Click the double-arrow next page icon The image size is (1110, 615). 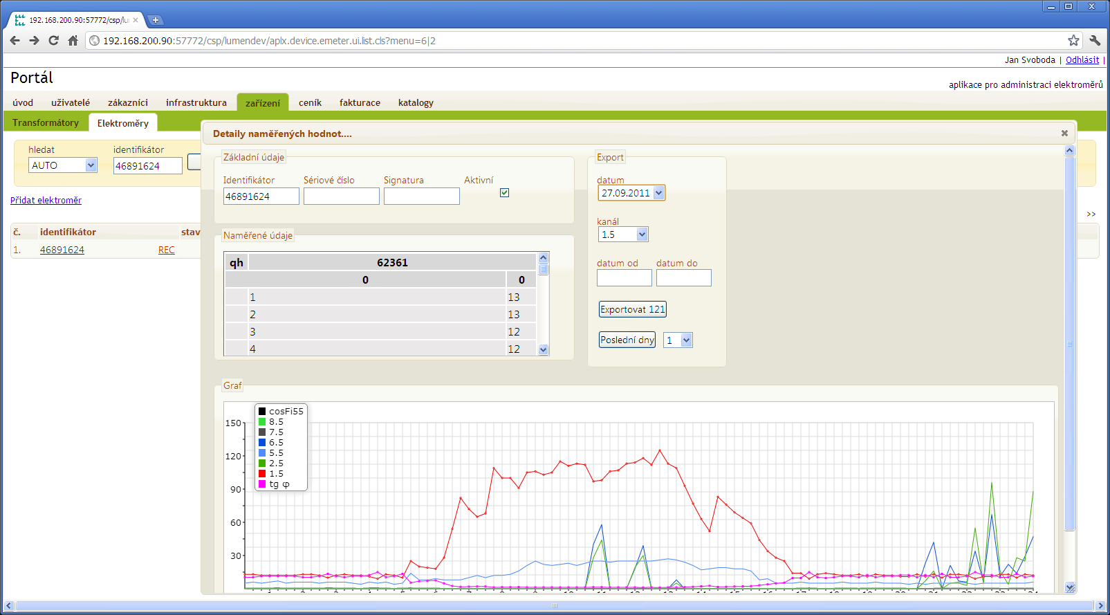(x=1091, y=214)
